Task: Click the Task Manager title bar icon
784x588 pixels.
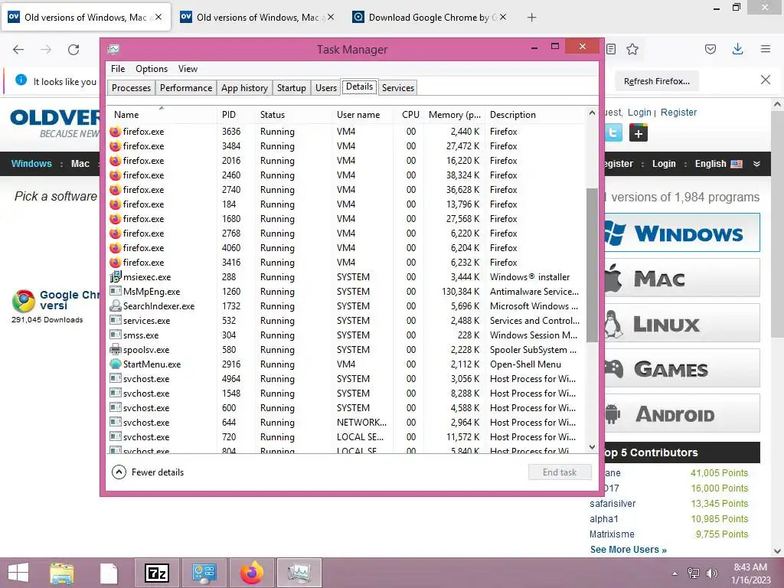Action: pyautogui.click(x=113, y=49)
